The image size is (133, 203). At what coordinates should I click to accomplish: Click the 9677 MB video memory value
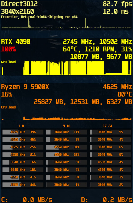click(x=119, y=57)
